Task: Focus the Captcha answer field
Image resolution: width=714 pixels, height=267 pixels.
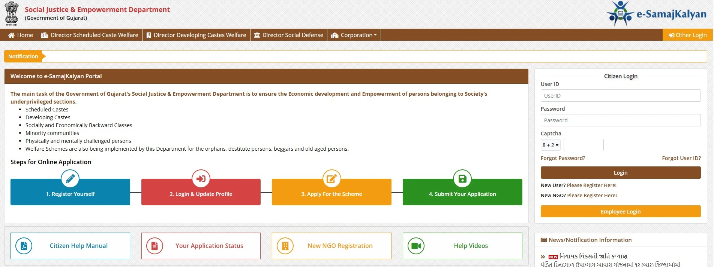Action: (x=583, y=145)
